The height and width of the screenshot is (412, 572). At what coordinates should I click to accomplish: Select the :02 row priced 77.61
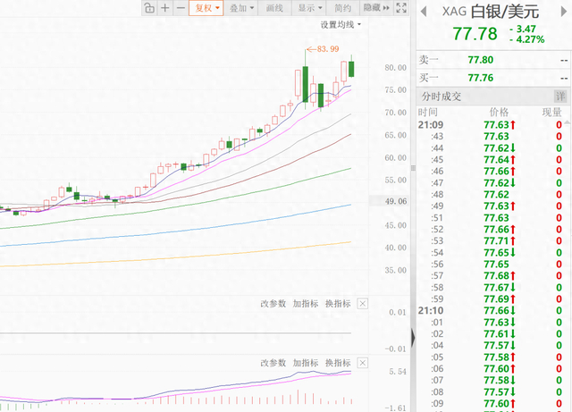coord(491,333)
